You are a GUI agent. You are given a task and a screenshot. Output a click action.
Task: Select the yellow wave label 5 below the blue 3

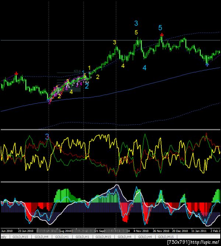[x=136, y=32]
